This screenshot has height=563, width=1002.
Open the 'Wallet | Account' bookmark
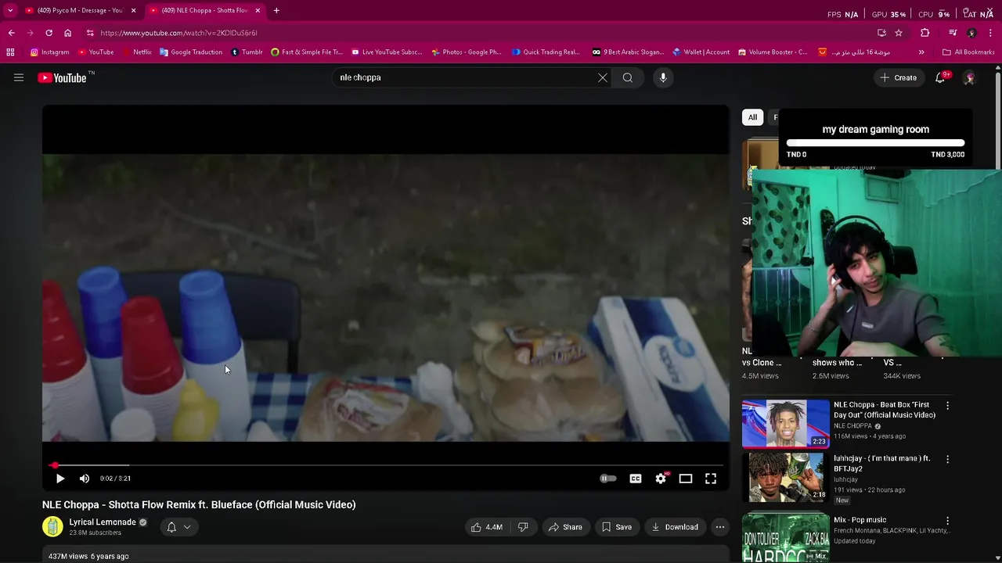[701, 52]
